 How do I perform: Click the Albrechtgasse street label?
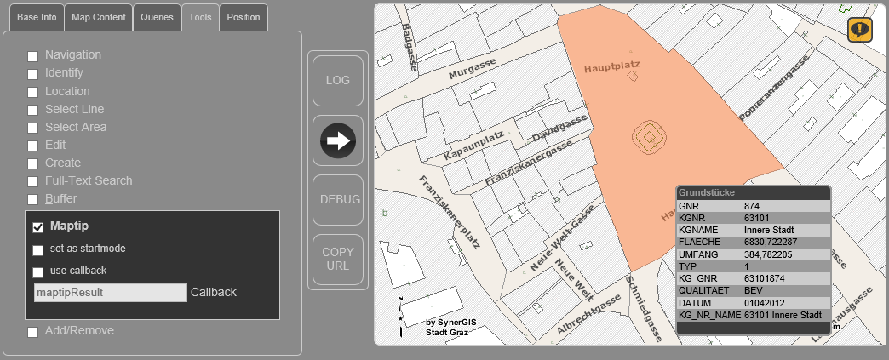click(589, 314)
